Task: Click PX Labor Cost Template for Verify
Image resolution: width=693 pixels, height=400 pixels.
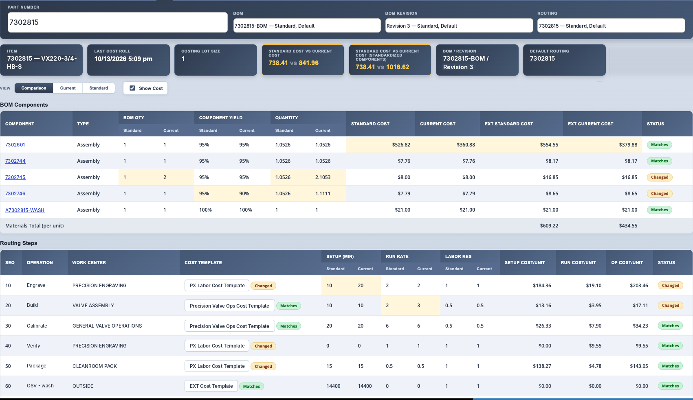Action: [217, 346]
